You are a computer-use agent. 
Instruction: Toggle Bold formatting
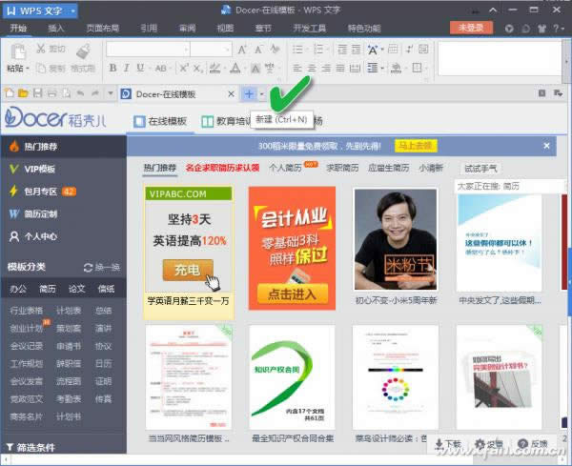point(112,68)
